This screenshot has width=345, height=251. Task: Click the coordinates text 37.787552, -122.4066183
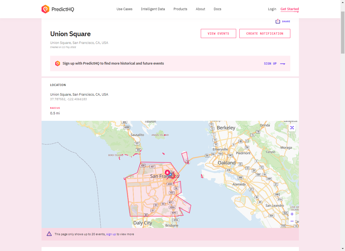click(68, 99)
